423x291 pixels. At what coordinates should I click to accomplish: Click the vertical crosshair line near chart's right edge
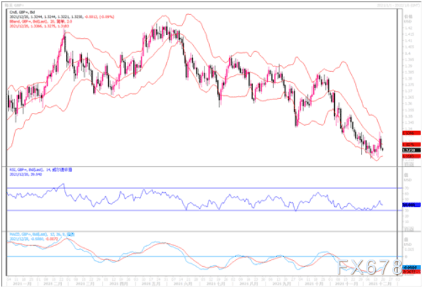coord(397,142)
